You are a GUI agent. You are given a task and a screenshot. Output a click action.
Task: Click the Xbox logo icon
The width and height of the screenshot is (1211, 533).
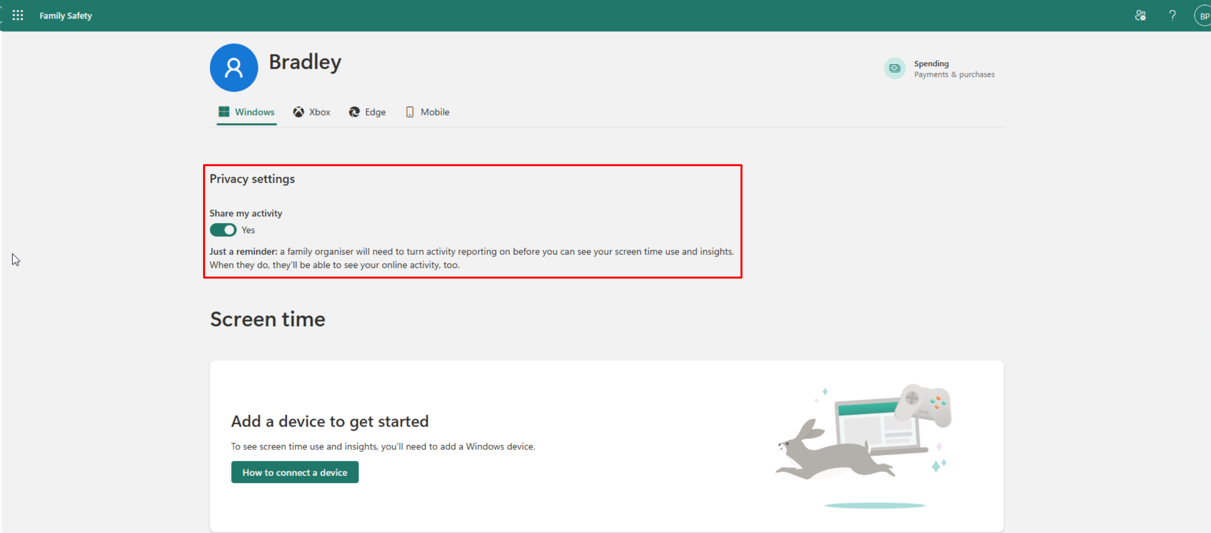point(299,112)
